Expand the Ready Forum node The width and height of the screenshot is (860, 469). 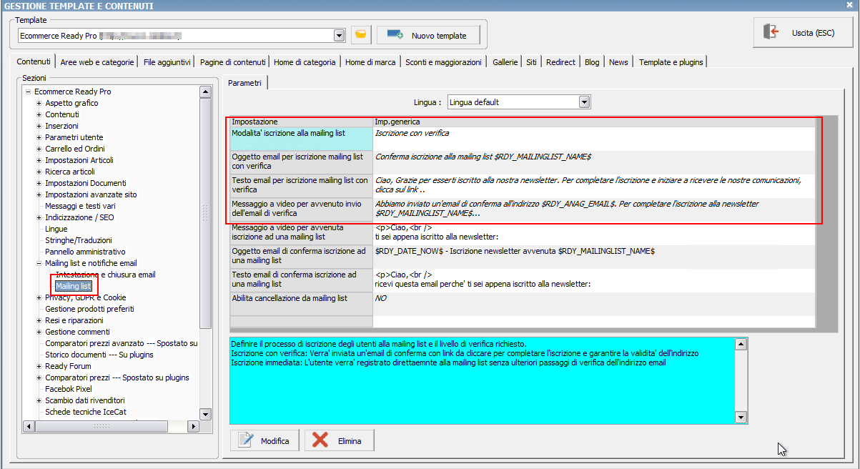[39, 366]
